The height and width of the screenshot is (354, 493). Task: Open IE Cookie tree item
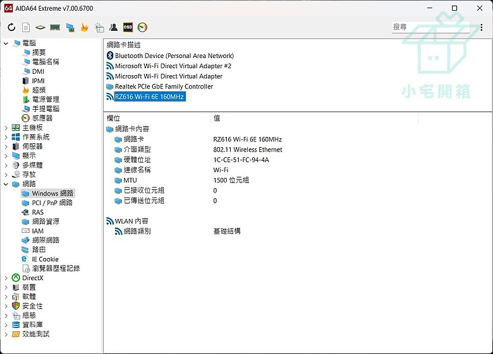(x=46, y=259)
